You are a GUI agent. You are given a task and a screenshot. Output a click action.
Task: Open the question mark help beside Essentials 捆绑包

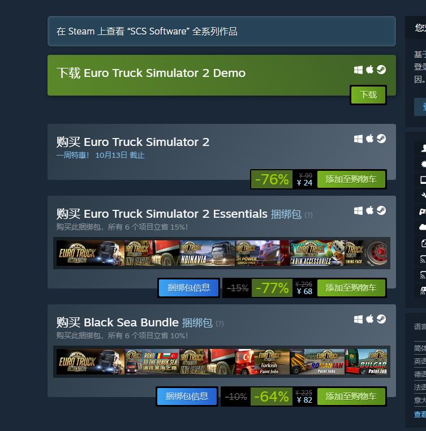[x=308, y=215]
